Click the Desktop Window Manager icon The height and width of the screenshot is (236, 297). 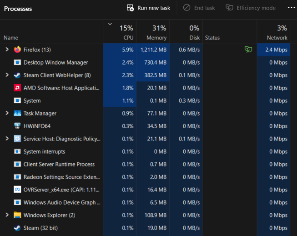coord(17,62)
